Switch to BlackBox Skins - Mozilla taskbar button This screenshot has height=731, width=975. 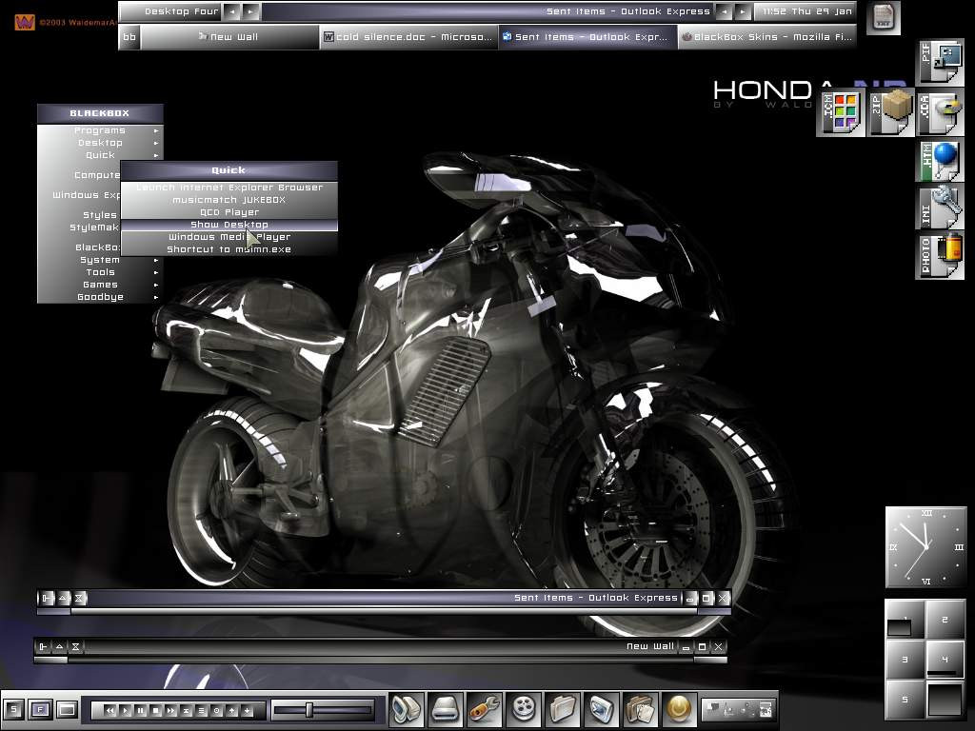(x=766, y=37)
